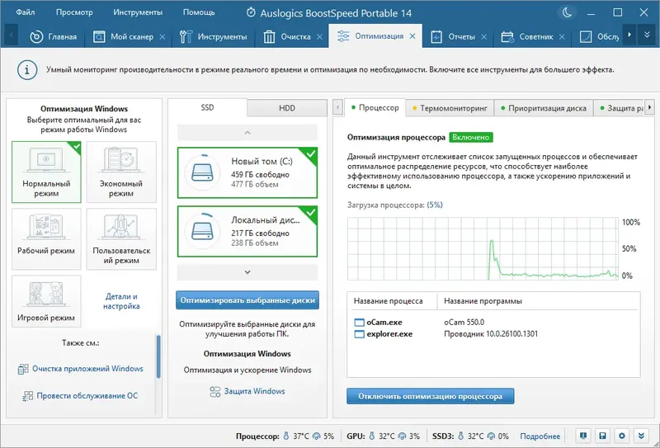Close the Отчеты tab
Image resolution: width=660 pixels, height=448 pixels.
pos(484,36)
